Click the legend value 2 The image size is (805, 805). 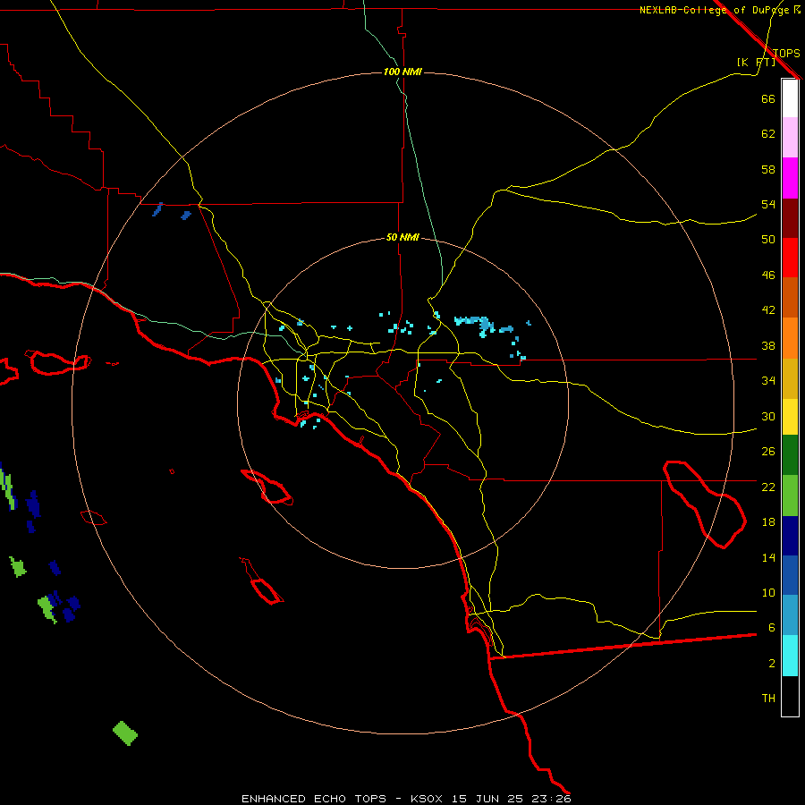[772, 663]
